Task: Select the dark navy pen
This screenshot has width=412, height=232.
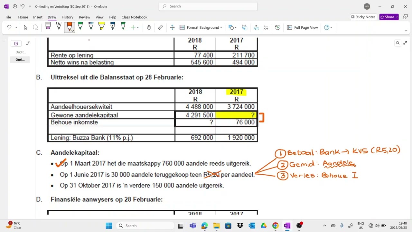Action: pyautogui.click(x=112, y=26)
